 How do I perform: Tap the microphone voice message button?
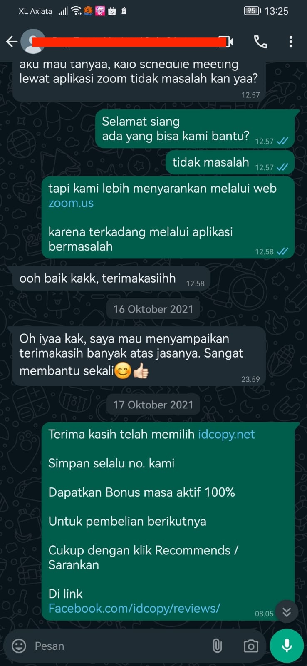[x=287, y=646]
